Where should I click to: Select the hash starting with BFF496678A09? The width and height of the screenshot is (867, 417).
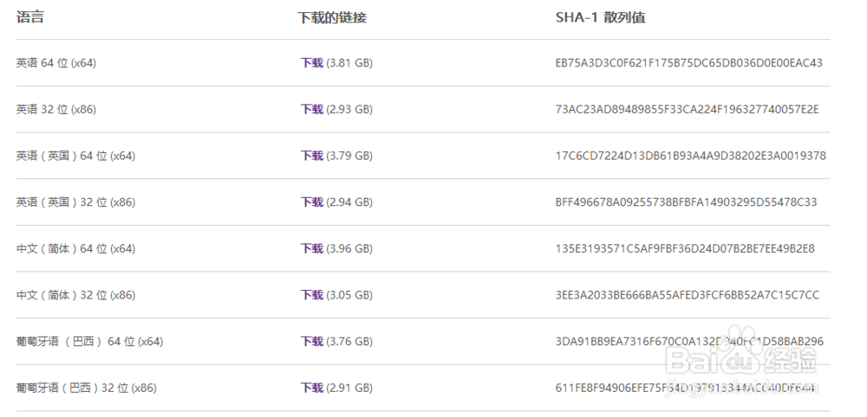pyautogui.click(x=686, y=202)
